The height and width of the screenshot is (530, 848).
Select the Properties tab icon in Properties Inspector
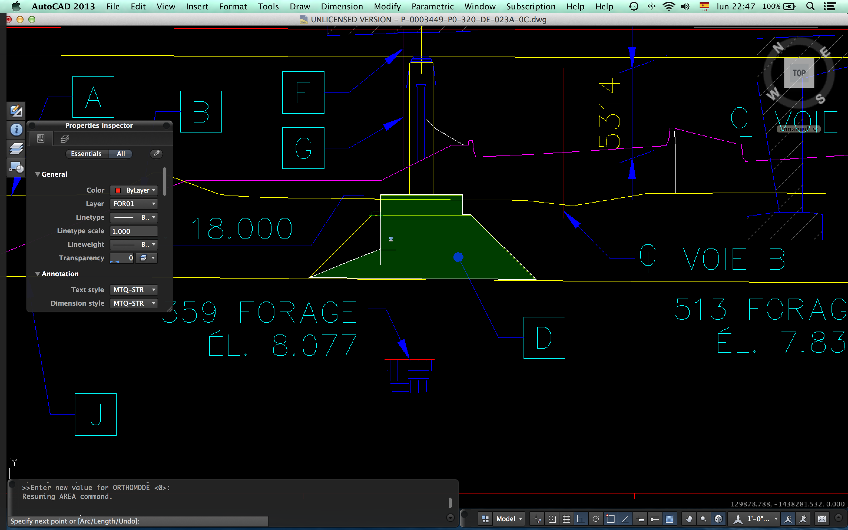point(41,138)
